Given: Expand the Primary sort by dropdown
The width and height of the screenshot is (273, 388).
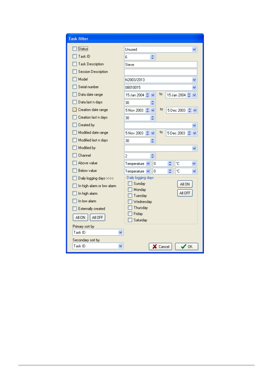Looking at the screenshot, I should pos(121,232).
